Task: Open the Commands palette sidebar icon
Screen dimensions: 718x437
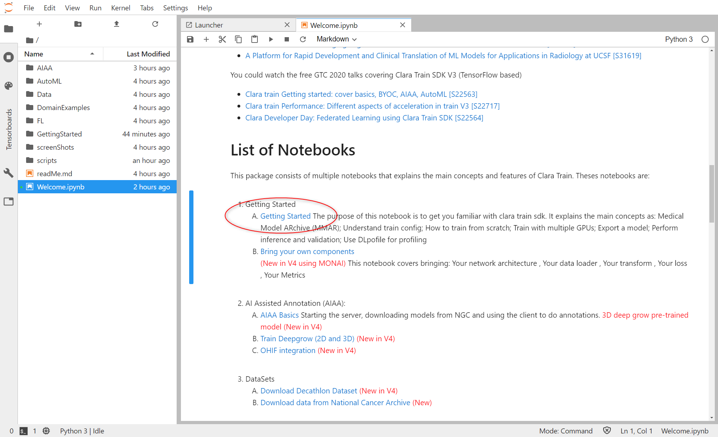Action: point(9,85)
